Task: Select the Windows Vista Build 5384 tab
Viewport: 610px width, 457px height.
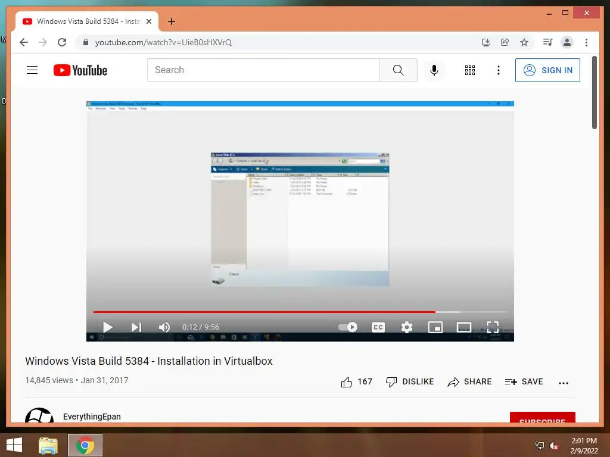Action: point(87,21)
